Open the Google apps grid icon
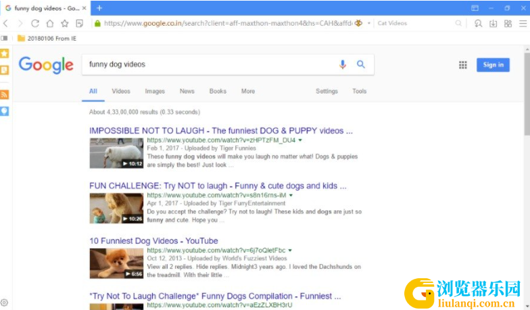Screen dimensions: 530x310 462,65
